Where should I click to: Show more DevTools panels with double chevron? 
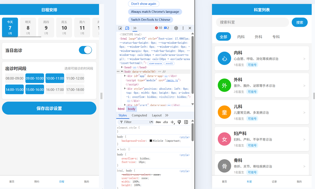[135, 28]
